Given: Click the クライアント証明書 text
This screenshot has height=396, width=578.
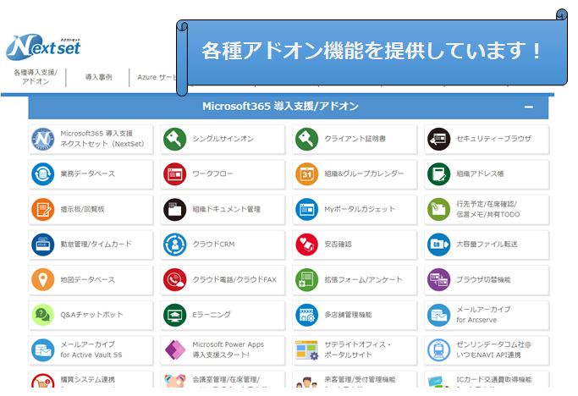Looking at the screenshot, I should pos(355,139).
